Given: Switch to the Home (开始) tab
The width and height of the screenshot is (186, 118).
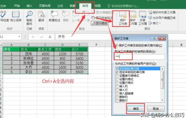Looking at the screenshot, I should pyautogui.click(x=17, y=6).
